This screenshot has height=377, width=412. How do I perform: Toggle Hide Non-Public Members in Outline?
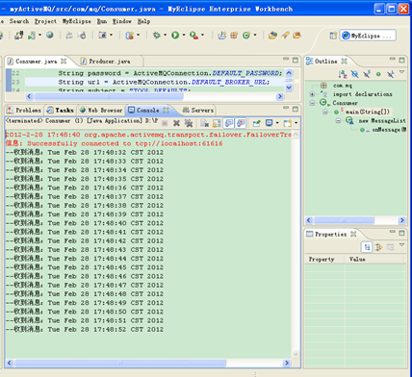[x=378, y=74]
